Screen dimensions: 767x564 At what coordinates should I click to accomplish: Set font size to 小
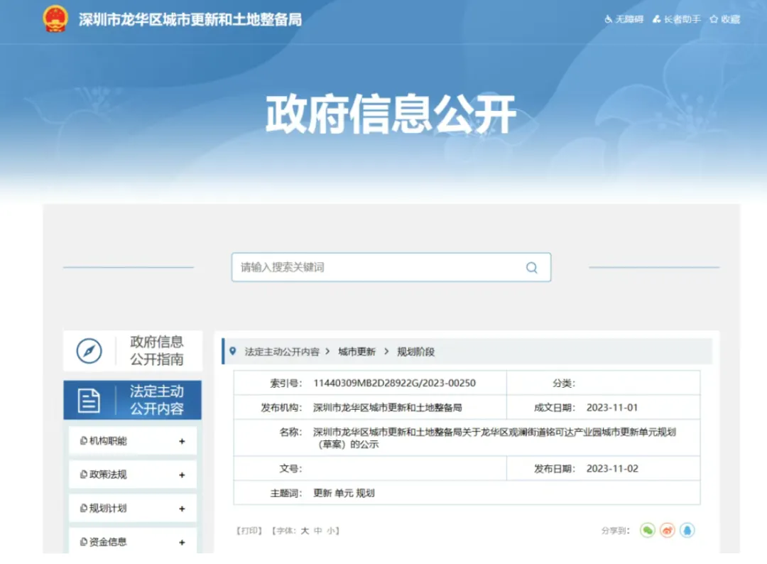pos(331,531)
